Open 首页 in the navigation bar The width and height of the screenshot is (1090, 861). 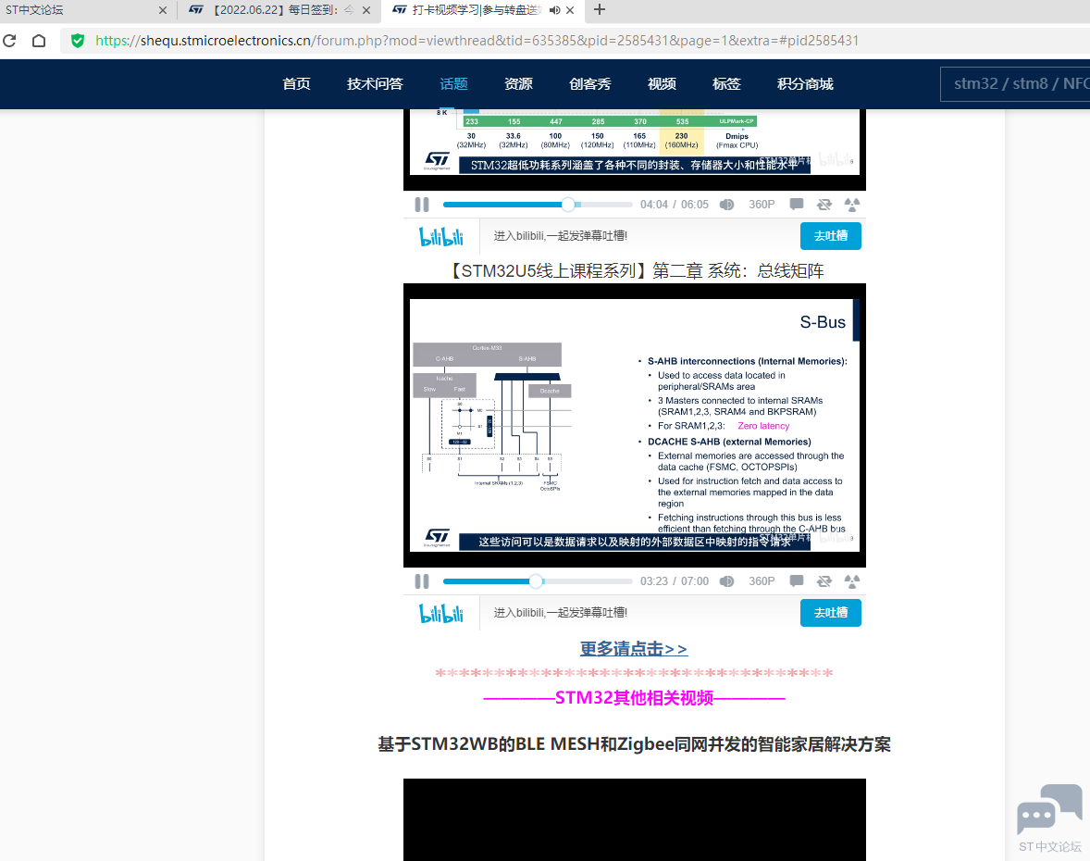point(296,84)
